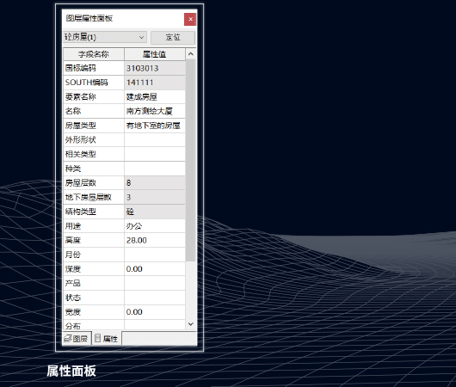Switch to the 图层 tab

[77, 339]
